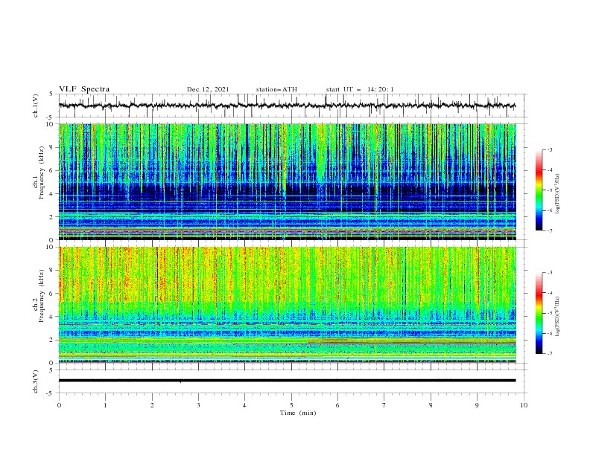Viewport: 590px width, 455px height.
Task: Click the ch.1 "Frequency (kHz)" axis label
Action: point(41,172)
